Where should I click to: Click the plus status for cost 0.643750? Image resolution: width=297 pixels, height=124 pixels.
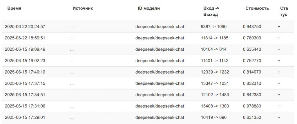279,27
